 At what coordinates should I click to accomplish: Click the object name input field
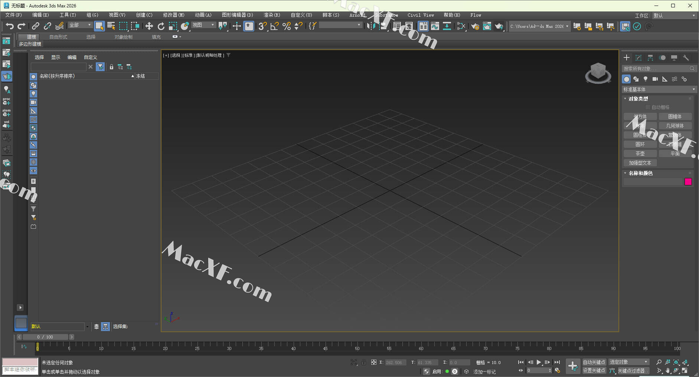[653, 182]
